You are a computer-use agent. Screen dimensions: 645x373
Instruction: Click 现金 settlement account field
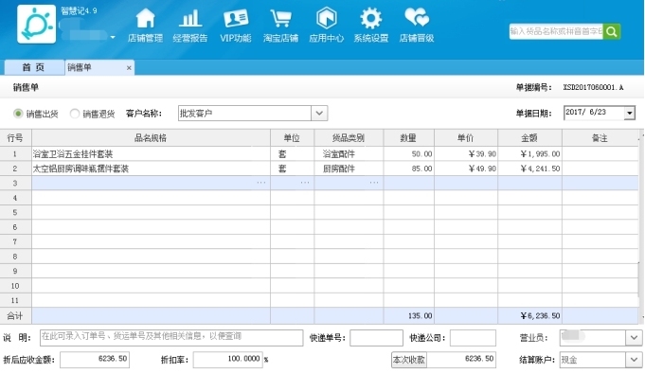coord(593,360)
